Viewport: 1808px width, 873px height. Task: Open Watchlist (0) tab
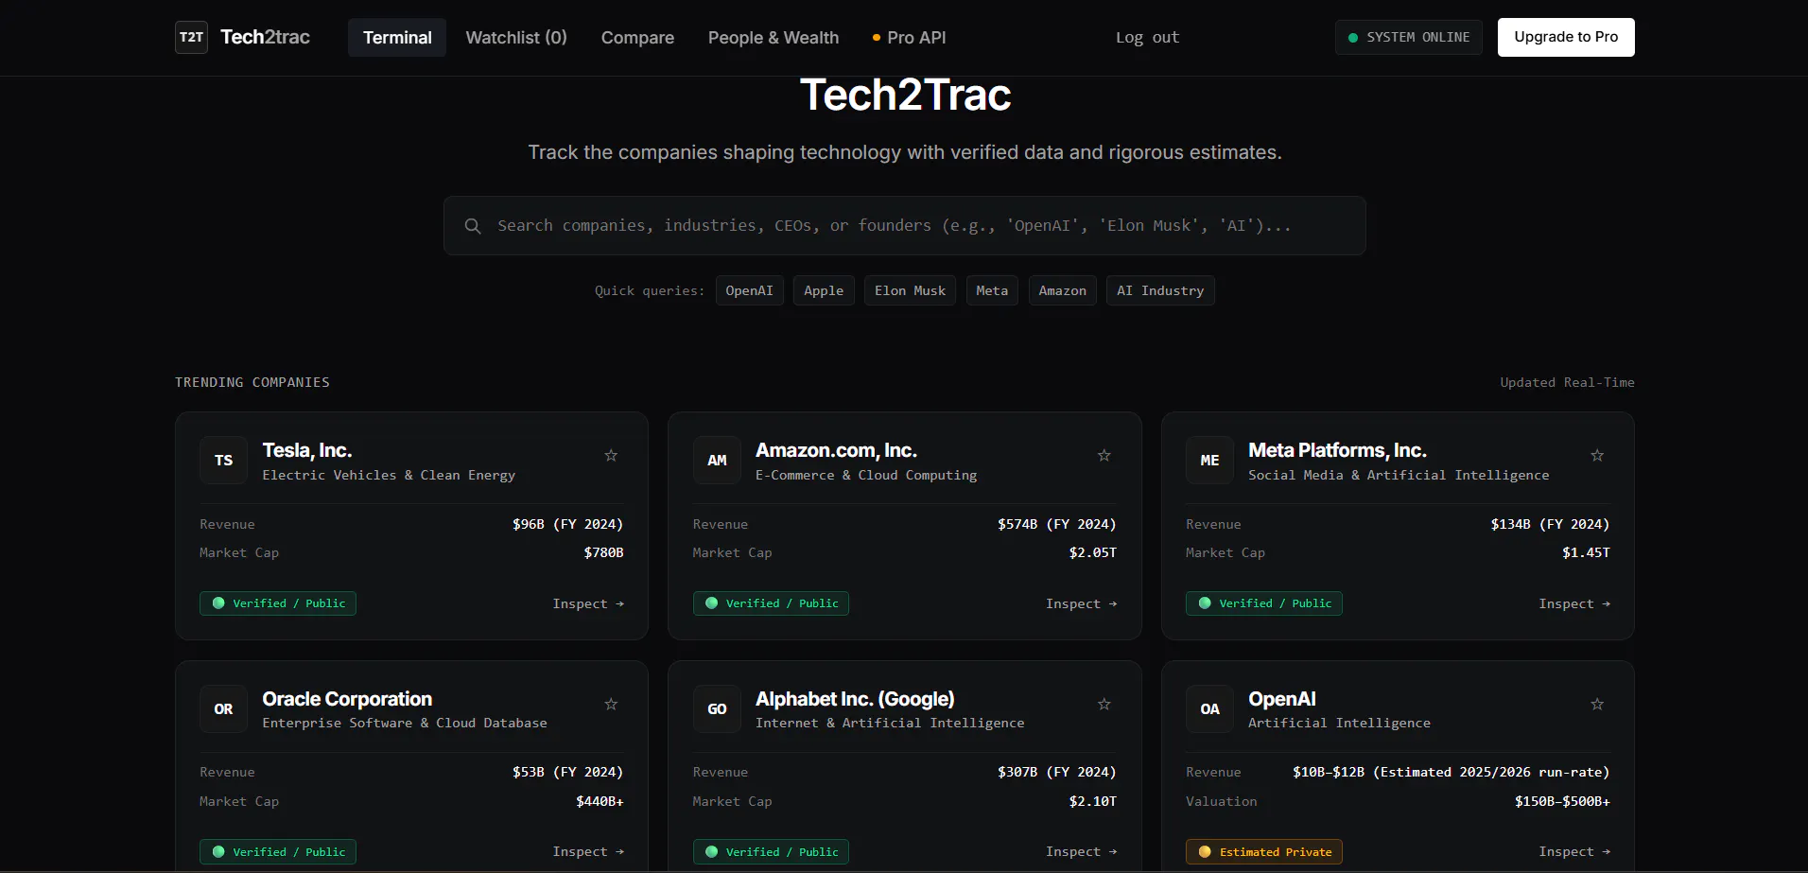click(516, 38)
